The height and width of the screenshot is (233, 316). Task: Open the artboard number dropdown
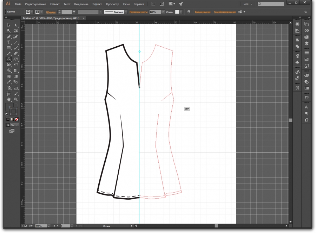72,226
